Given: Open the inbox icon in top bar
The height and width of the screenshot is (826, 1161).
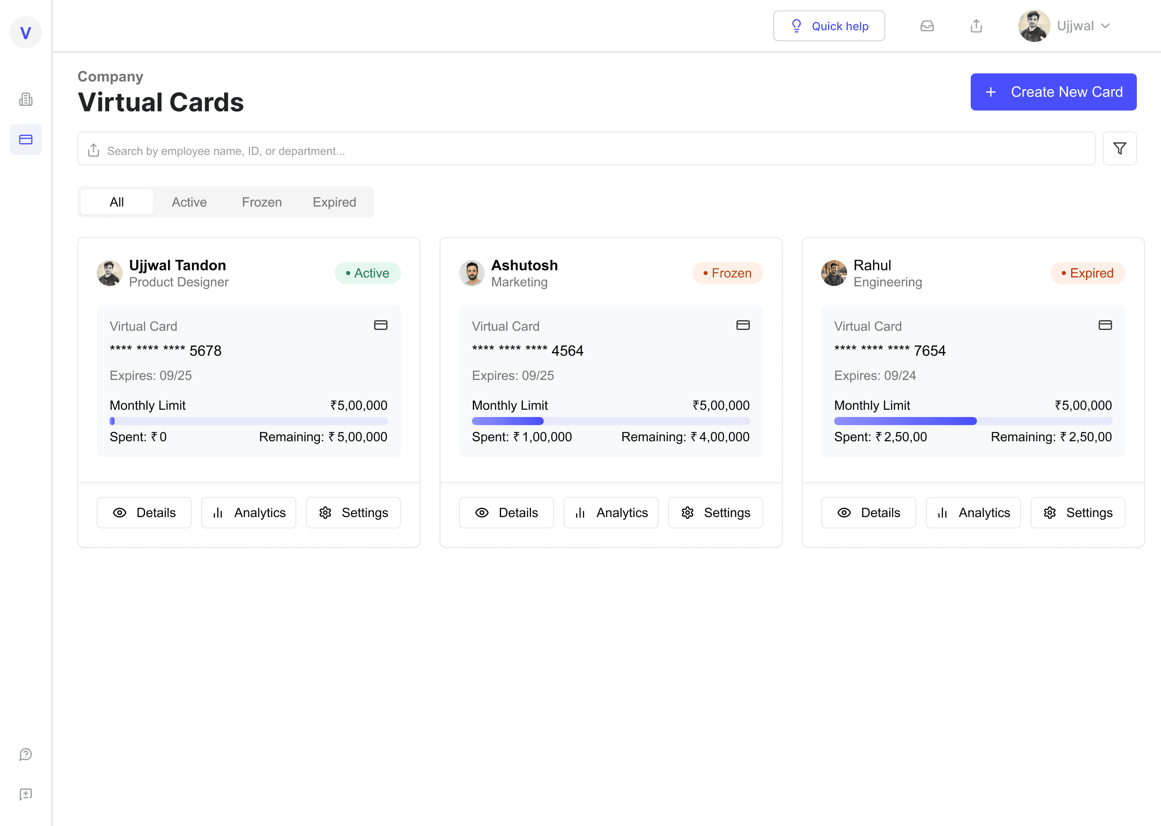Looking at the screenshot, I should tap(927, 26).
